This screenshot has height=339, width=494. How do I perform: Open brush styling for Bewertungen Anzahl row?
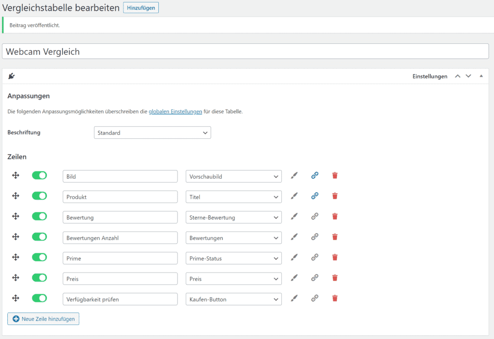[x=294, y=237]
